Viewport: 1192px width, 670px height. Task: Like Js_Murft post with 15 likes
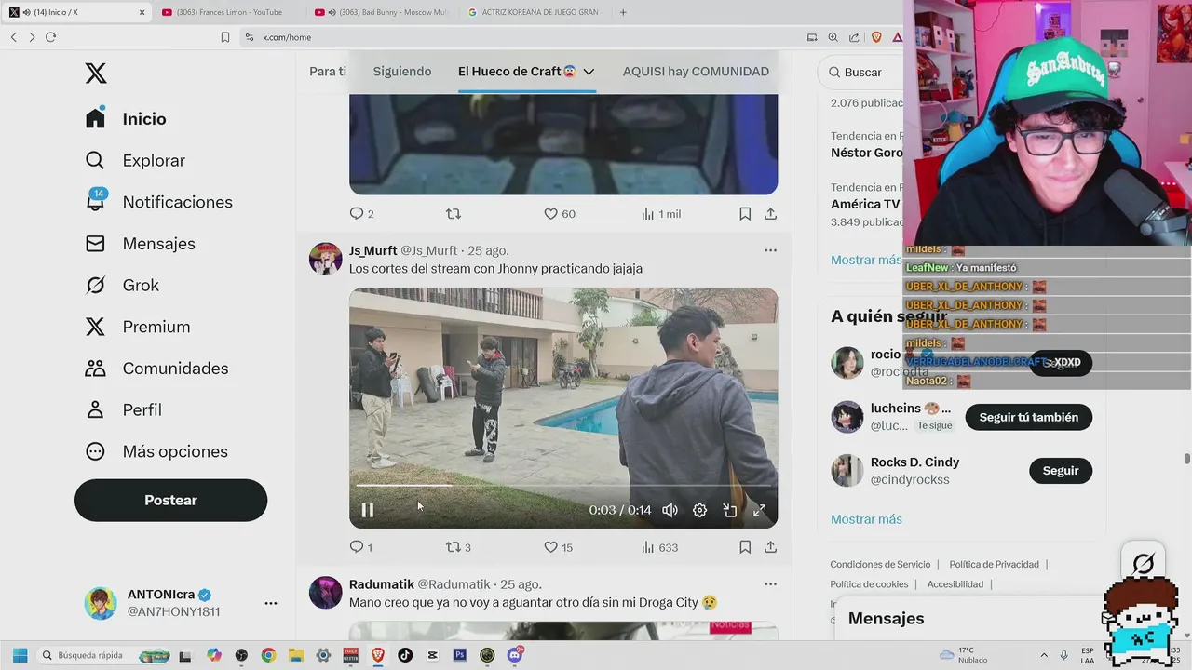[x=558, y=547]
